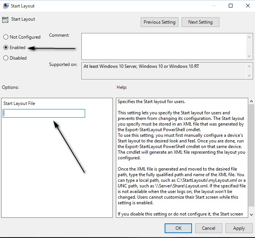
Task: Click the 'Supported on:' label
Action: [x=63, y=64]
